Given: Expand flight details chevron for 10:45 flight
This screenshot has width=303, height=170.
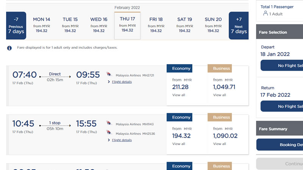Looking at the screenshot, I should coord(109,140).
